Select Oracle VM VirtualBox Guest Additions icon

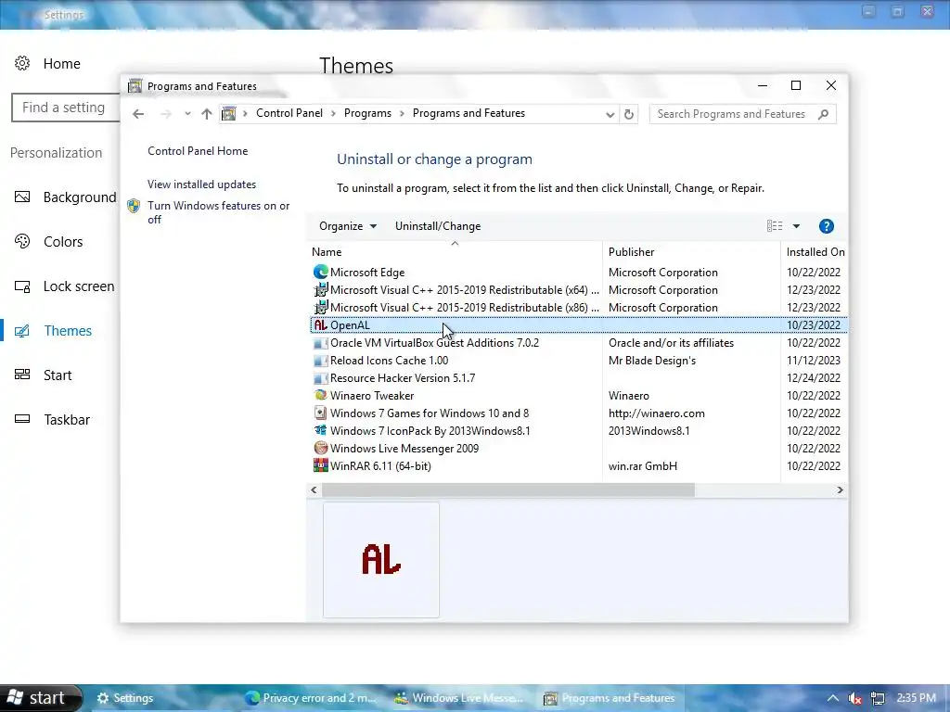tap(320, 343)
